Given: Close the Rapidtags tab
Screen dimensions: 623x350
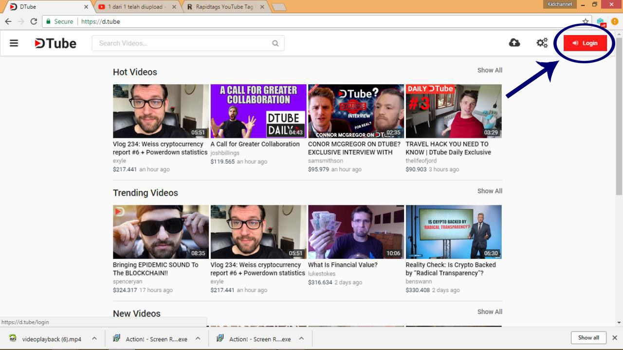Looking at the screenshot, I should [262, 7].
